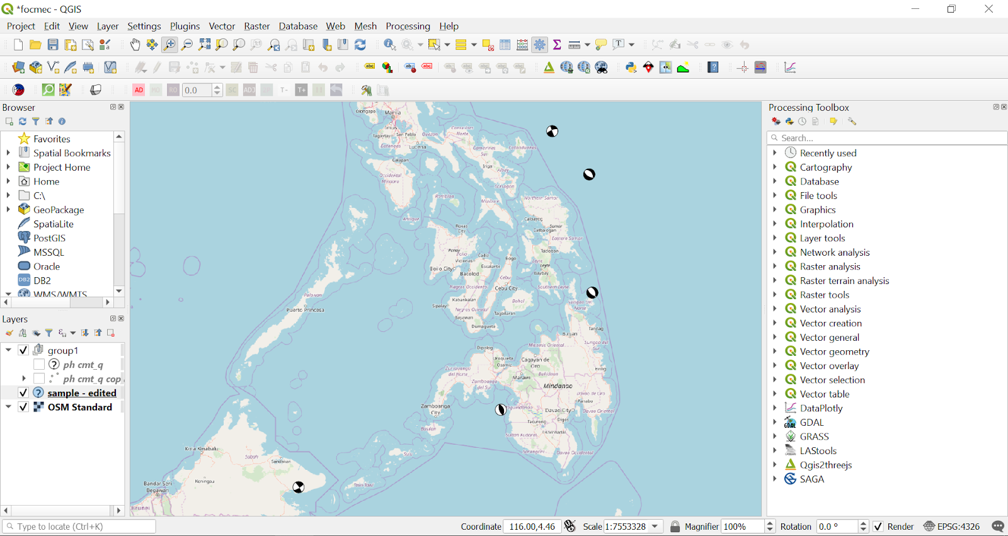Click the Coordinate value field
Screen dimensions: 1008x536
(532, 527)
